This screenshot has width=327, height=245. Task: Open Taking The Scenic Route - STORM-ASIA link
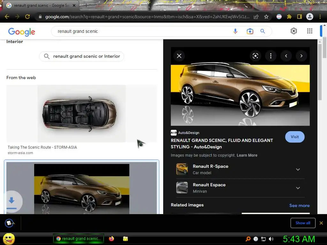[x=42, y=147]
